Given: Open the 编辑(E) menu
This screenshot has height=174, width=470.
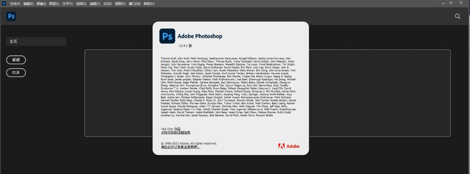Looking at the screenshot, I should click(28, 4).
